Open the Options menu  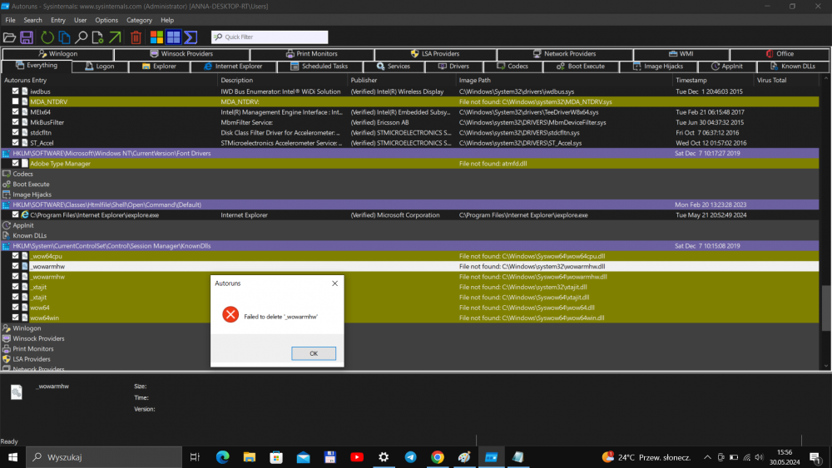click(106, 20)
